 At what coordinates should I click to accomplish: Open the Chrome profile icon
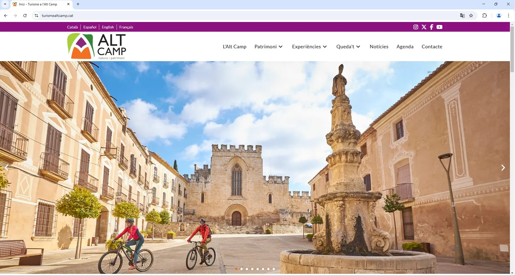point(499,15)
